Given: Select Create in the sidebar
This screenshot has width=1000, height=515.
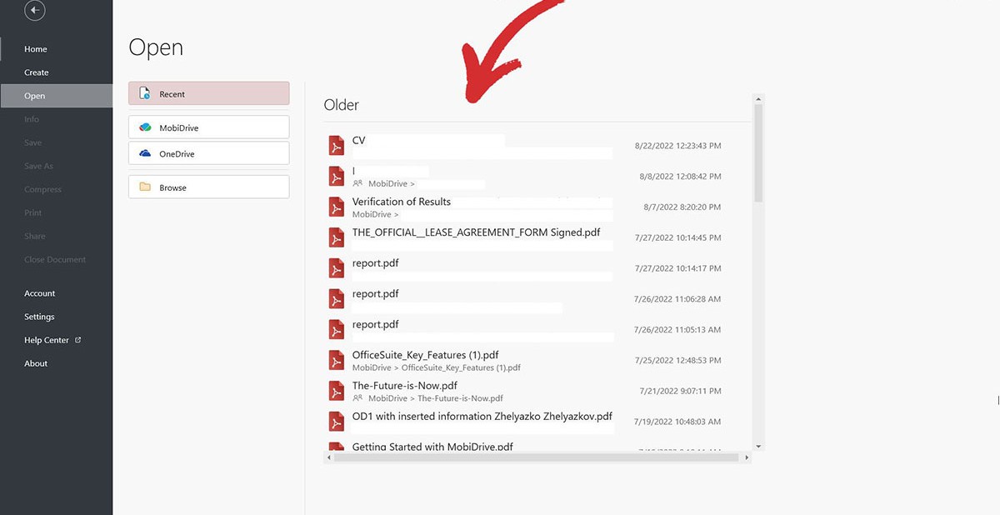Looking at the screenshot, I should tap(37, 72).
